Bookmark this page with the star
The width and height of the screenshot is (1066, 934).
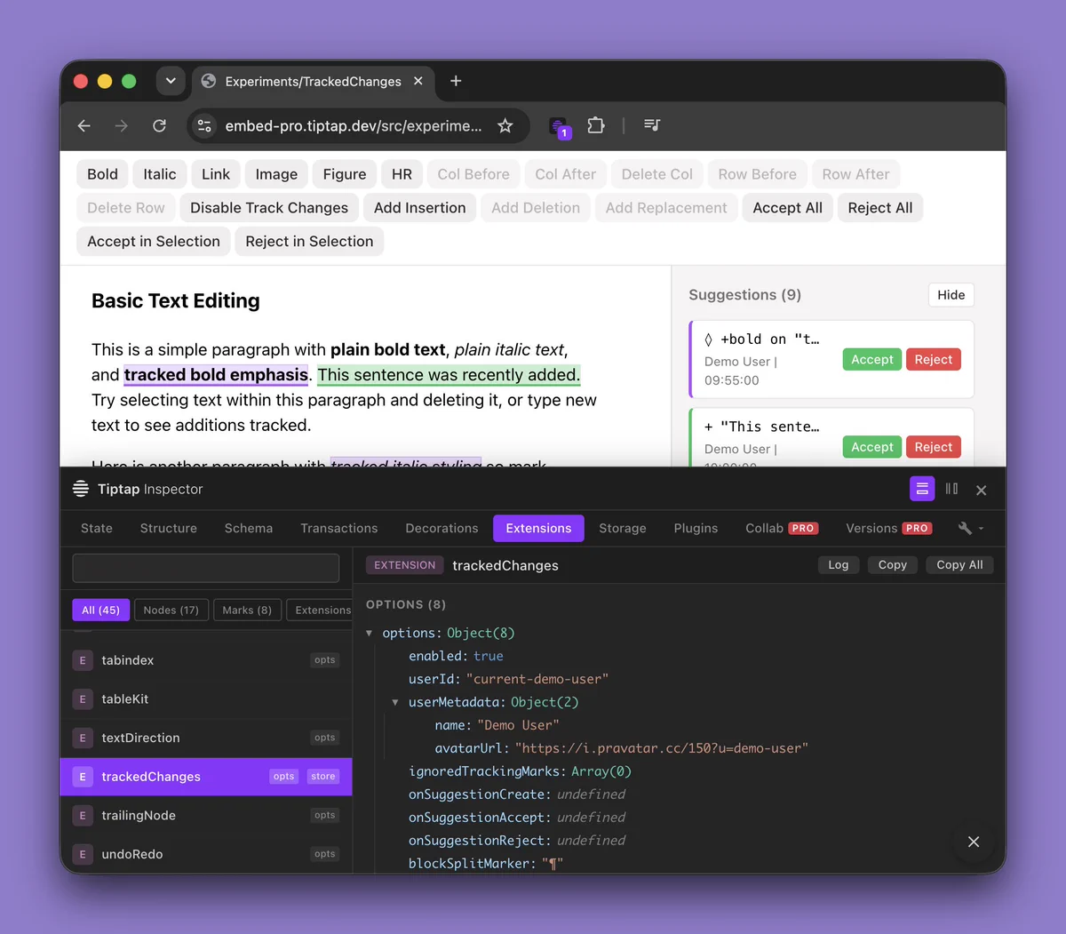[505, 126]
